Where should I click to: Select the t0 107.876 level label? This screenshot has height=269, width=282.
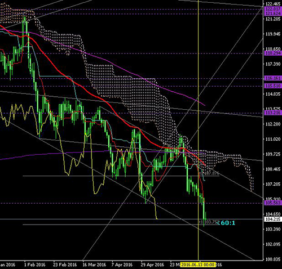[209, 173]
